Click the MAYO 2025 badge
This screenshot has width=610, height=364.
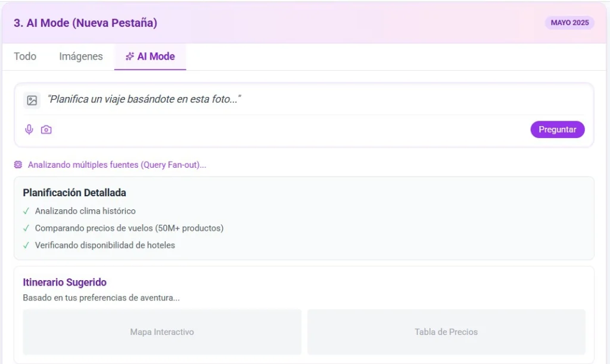pyautogui.click(x=569, y=23)
